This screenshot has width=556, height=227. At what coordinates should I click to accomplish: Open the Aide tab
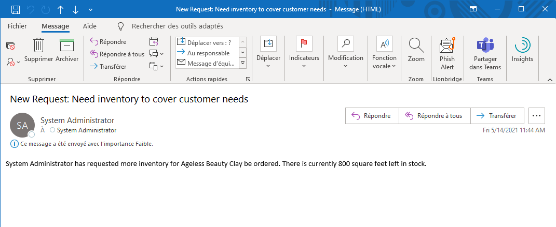point(90,26)
